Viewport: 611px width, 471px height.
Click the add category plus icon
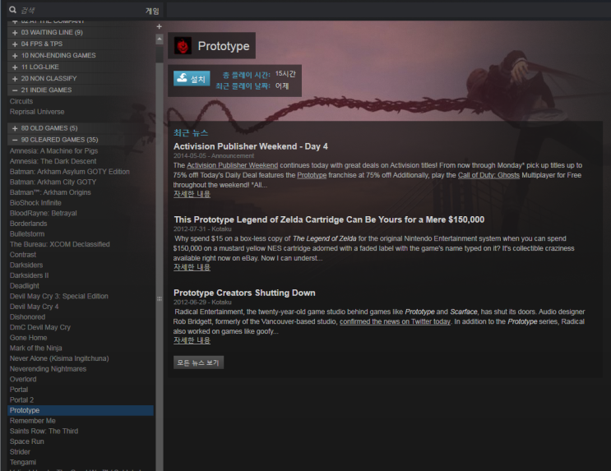pos(159,26)
